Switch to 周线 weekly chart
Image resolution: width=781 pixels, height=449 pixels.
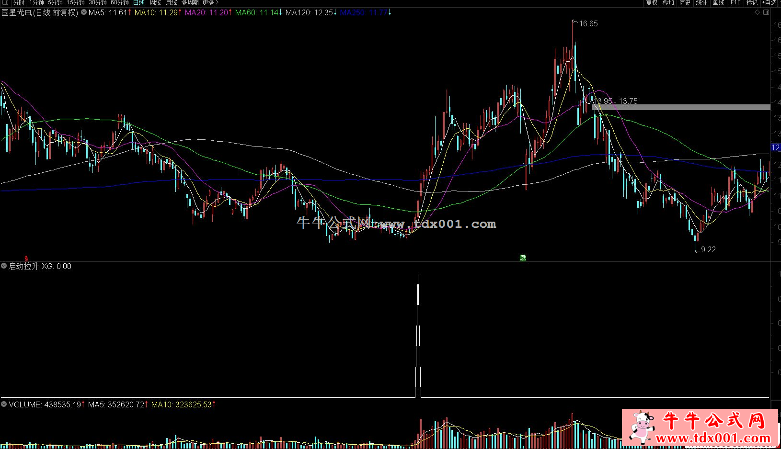pyautogui.click(x=155, y=2)
